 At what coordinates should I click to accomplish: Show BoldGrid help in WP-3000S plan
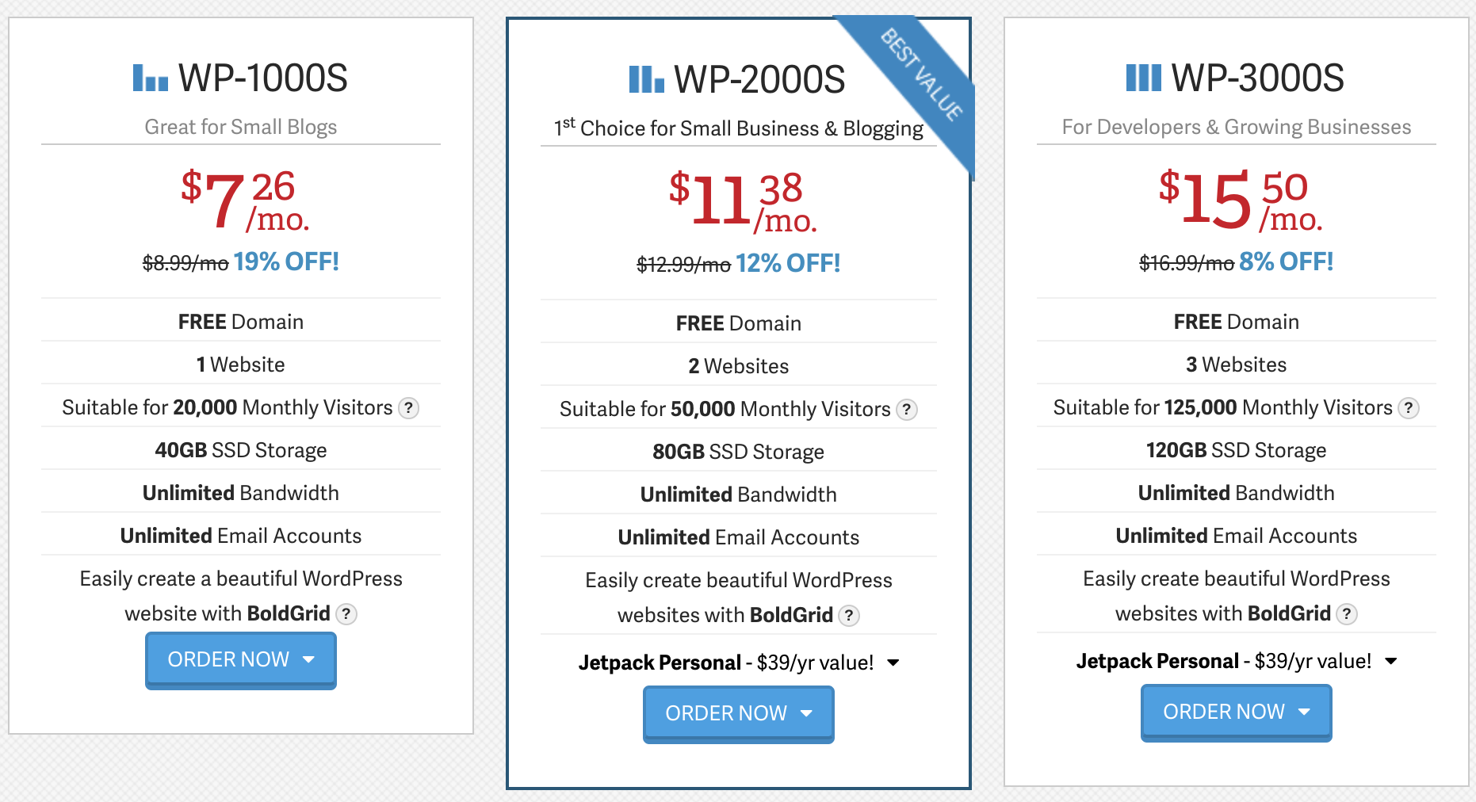click(1347, 614)
